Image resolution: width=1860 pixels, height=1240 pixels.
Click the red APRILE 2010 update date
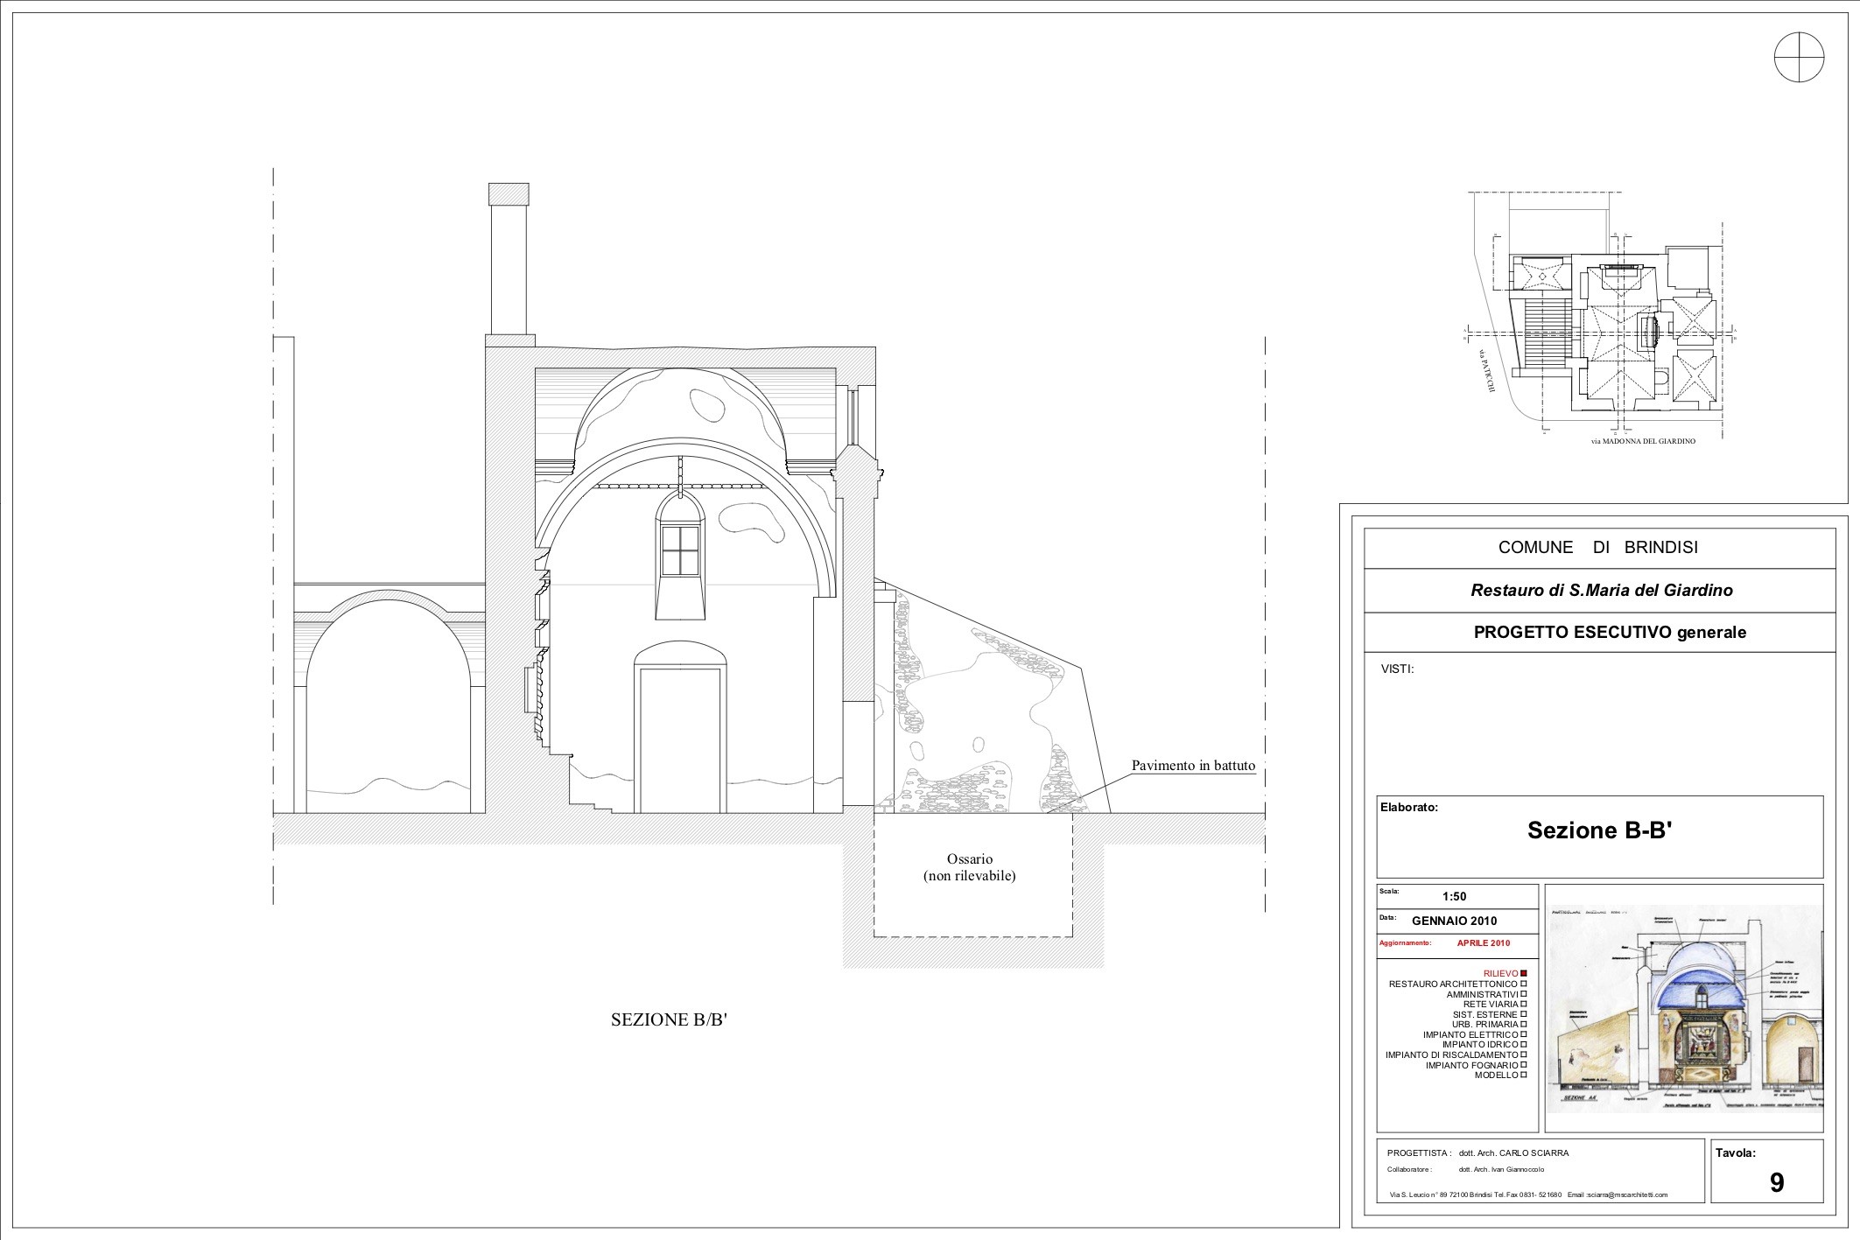1483,943
